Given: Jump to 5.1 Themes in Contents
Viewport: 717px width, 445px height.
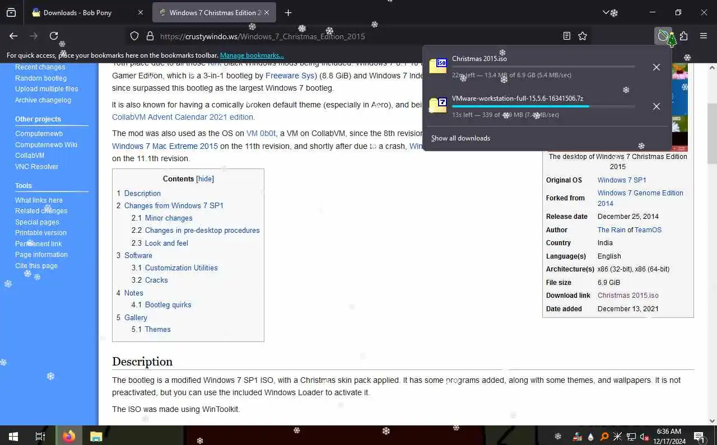Looking at the screenshot, I should pyautogui.click(x=151, y=330).
